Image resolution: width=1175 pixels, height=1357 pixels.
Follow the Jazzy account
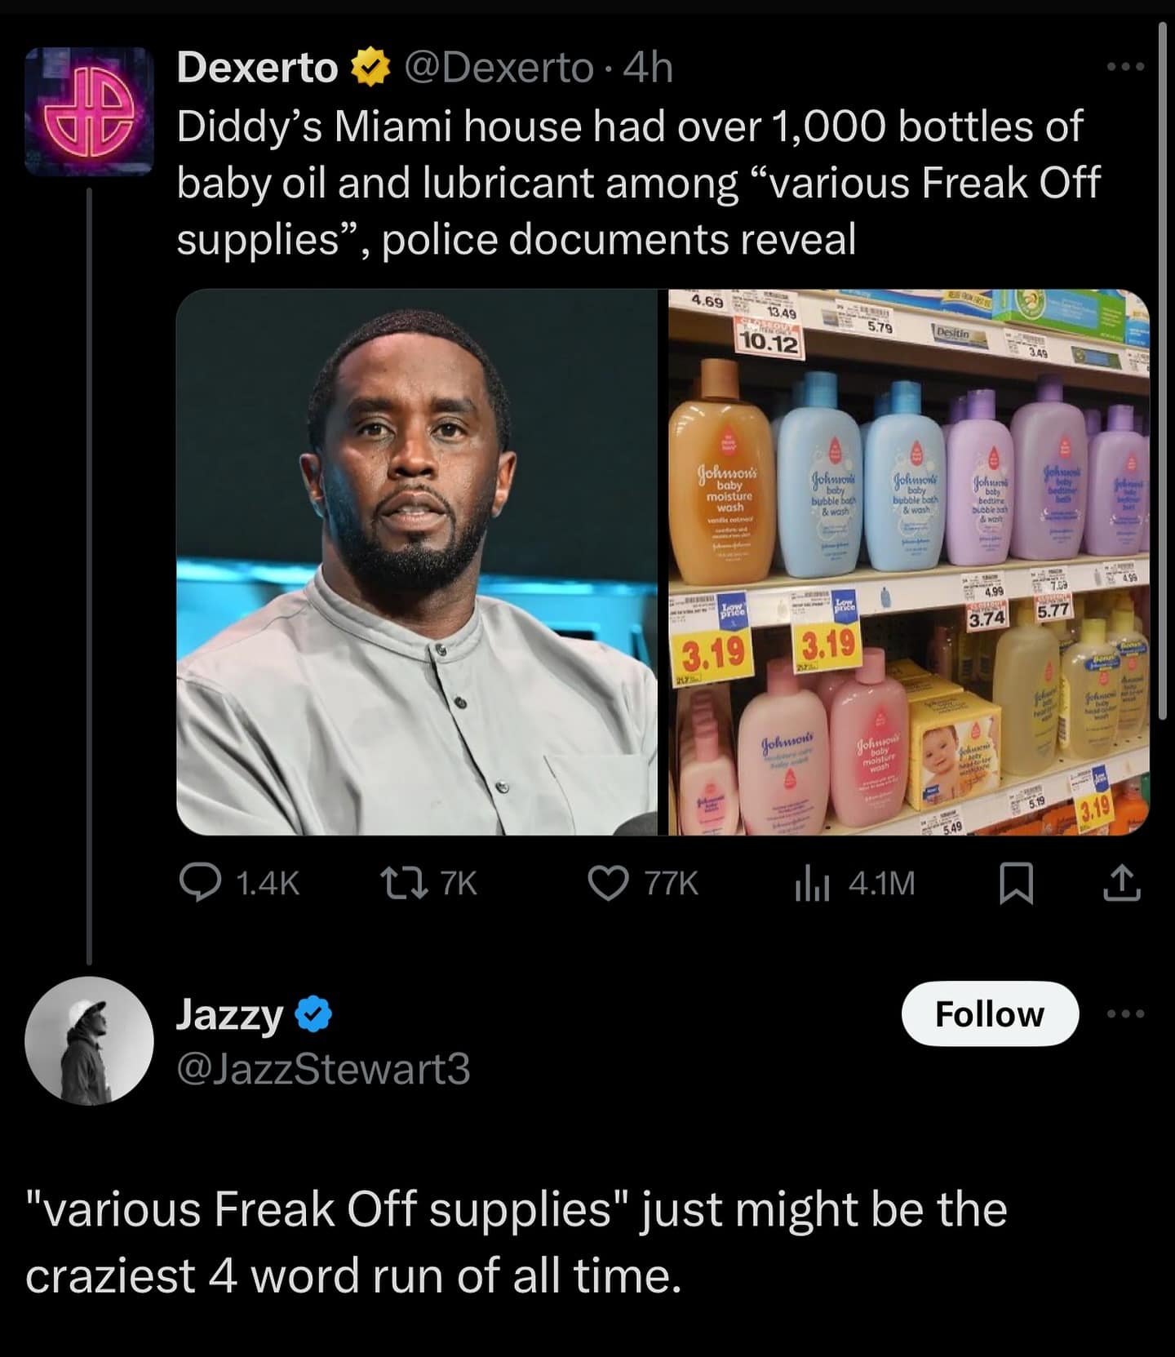(x=989, y=1014)
